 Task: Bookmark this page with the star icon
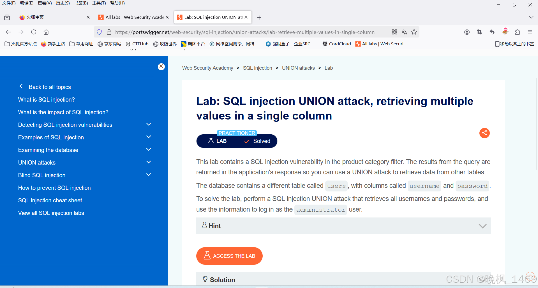coord(414,32)
